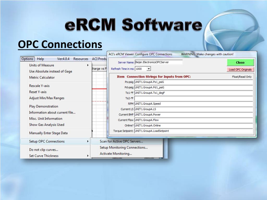Image resolution: width=267 pixels, height=200 pixels.
Task: Expand Set Curve Thickness submenu arrow
Action: [x=88, y=156]
